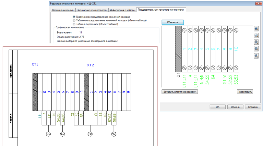Open help via Справка button

pyautogui.click(x=253, y=107)
